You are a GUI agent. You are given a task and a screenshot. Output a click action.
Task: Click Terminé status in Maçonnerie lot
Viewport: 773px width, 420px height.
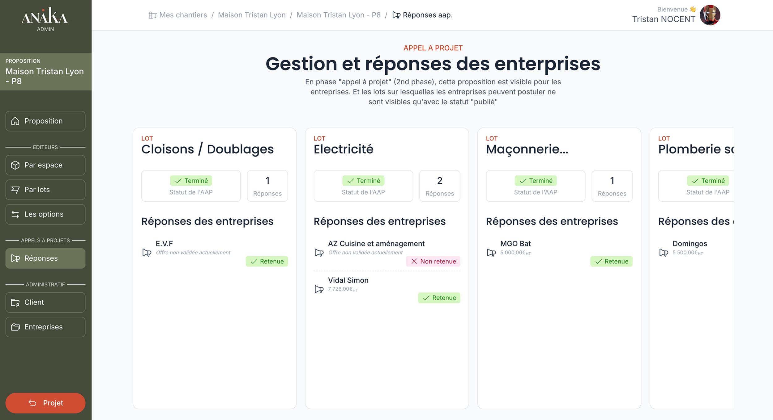point(536,181)
